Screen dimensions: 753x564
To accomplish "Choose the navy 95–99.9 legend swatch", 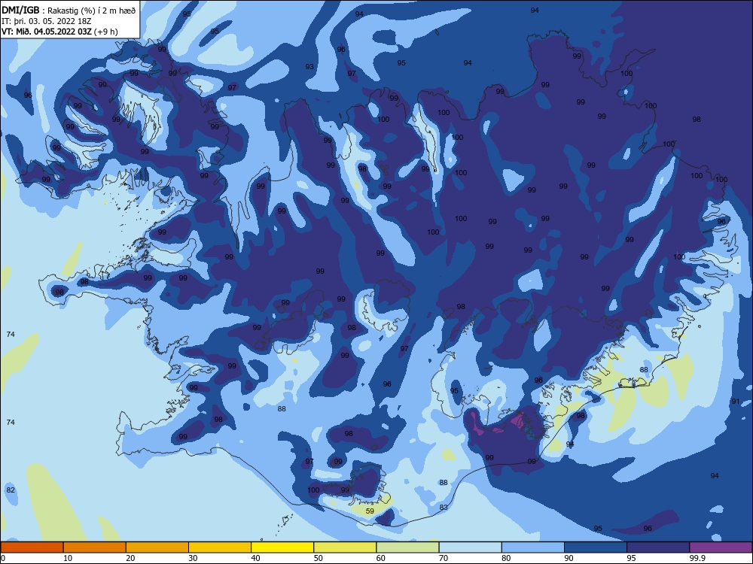I will tap(658, 547).
